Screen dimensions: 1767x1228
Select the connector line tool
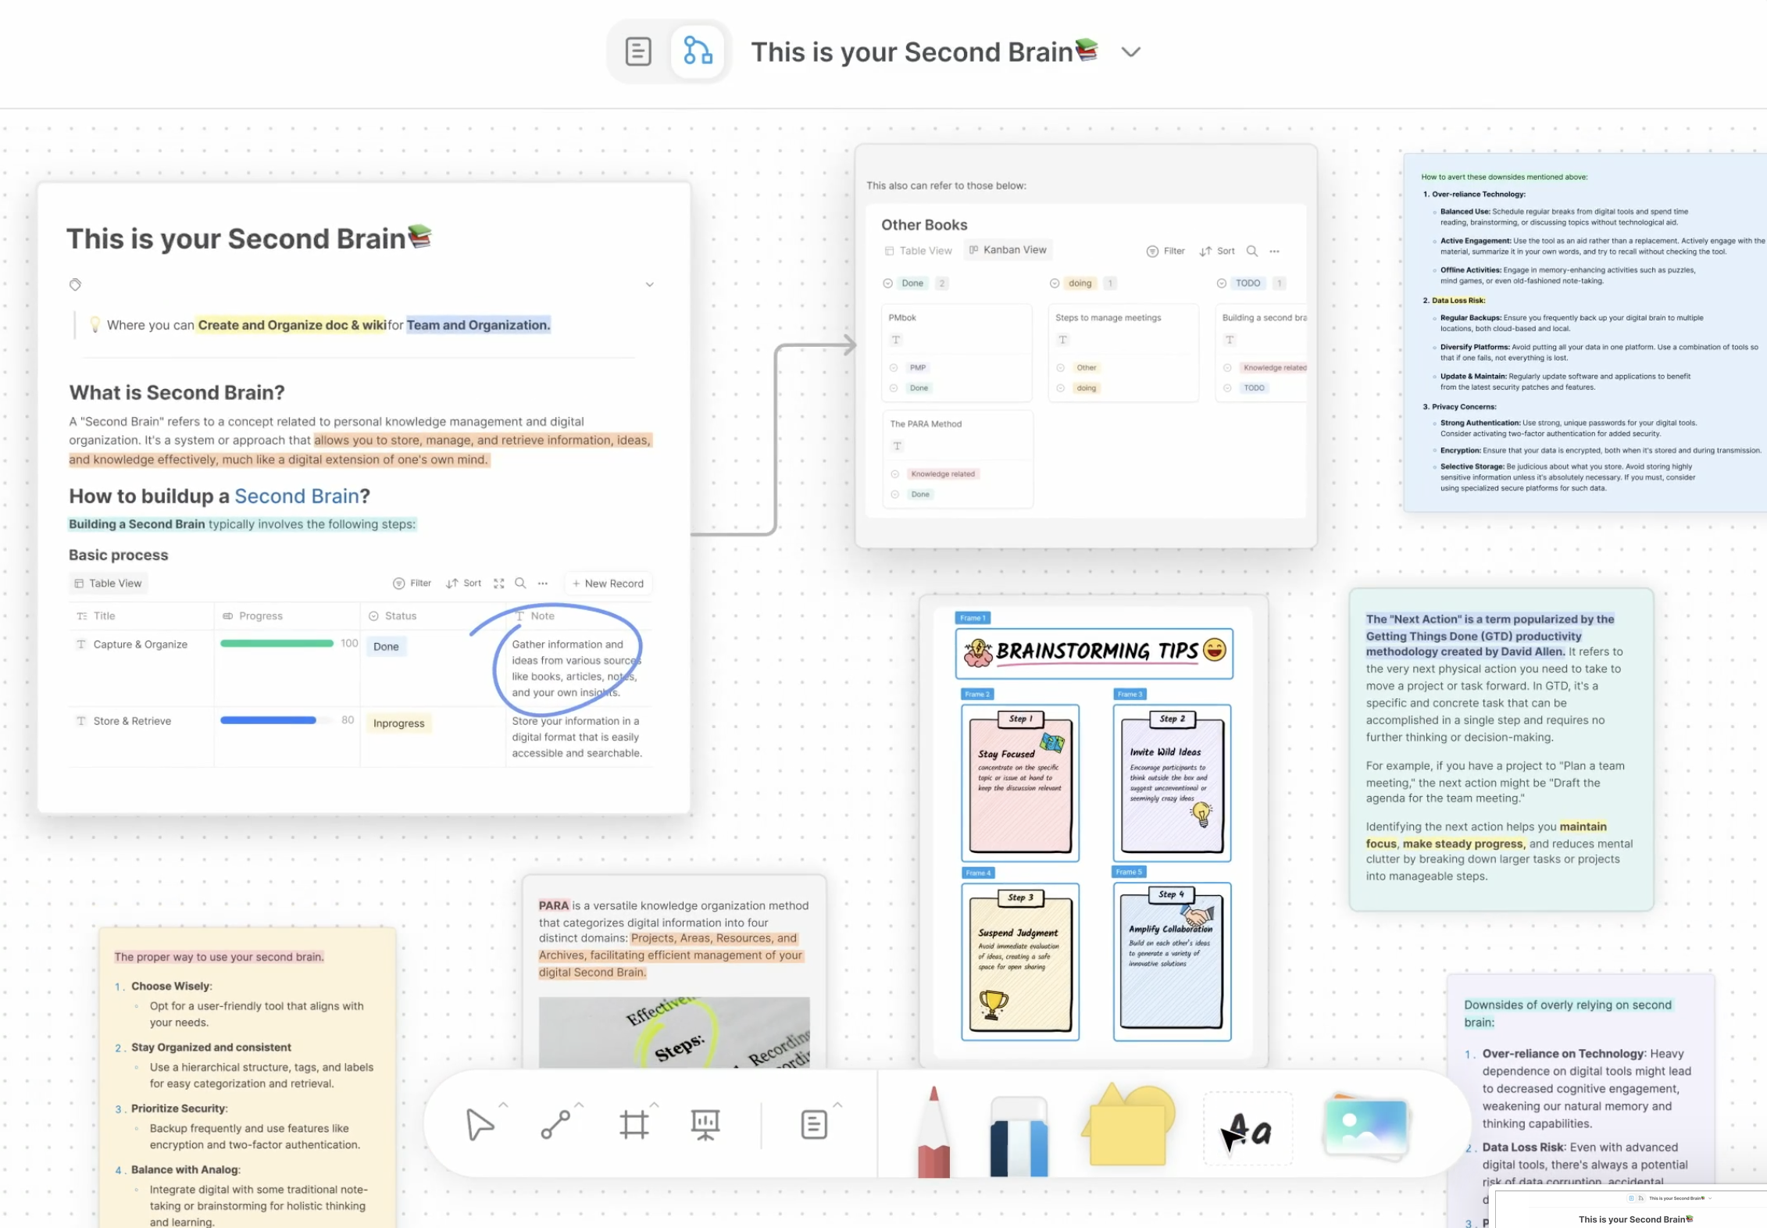(555, 1125)
